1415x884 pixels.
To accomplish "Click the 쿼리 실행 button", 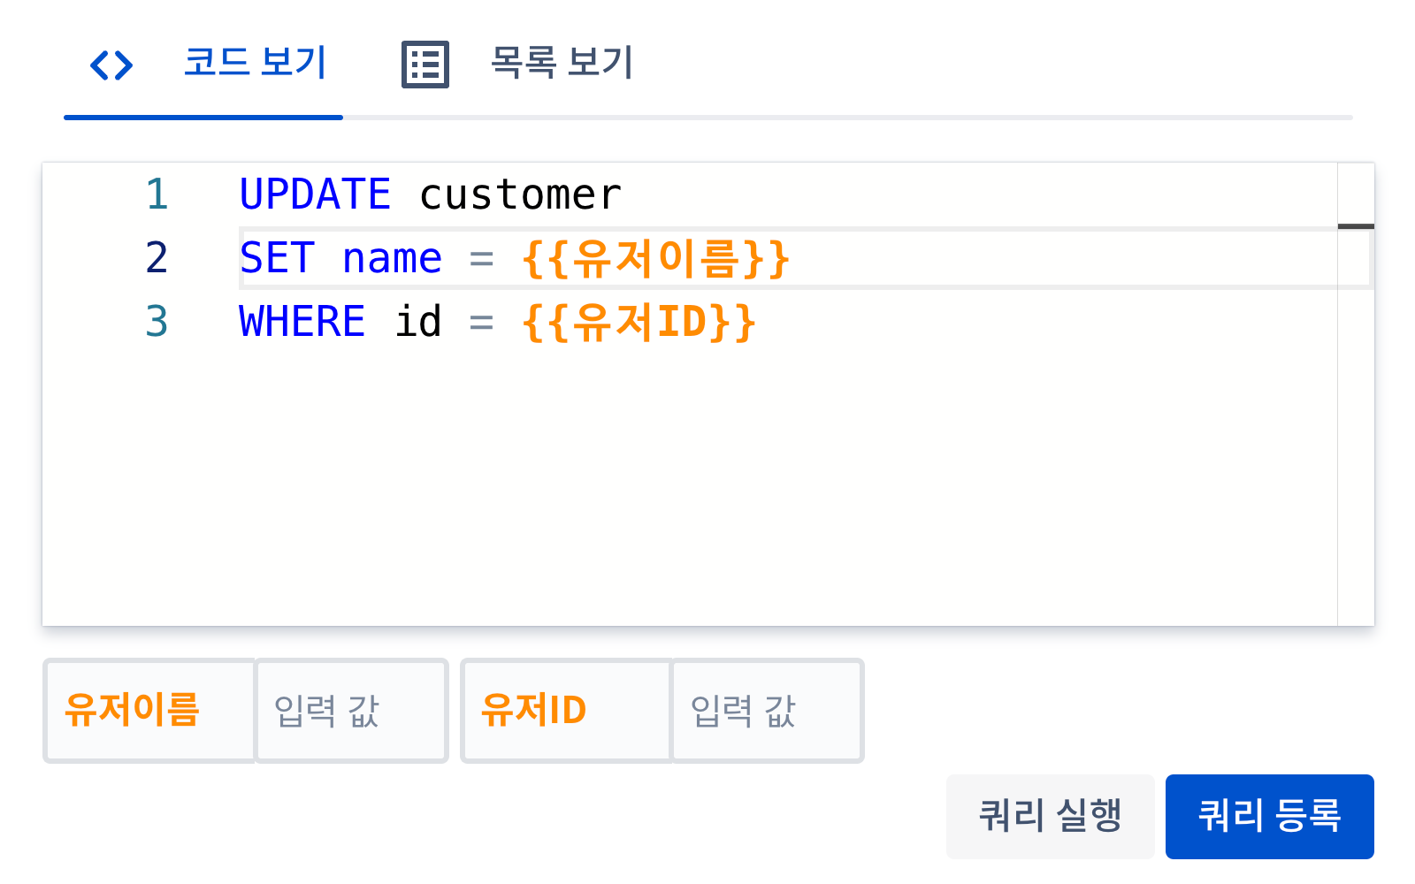I will pos(1050,816).
